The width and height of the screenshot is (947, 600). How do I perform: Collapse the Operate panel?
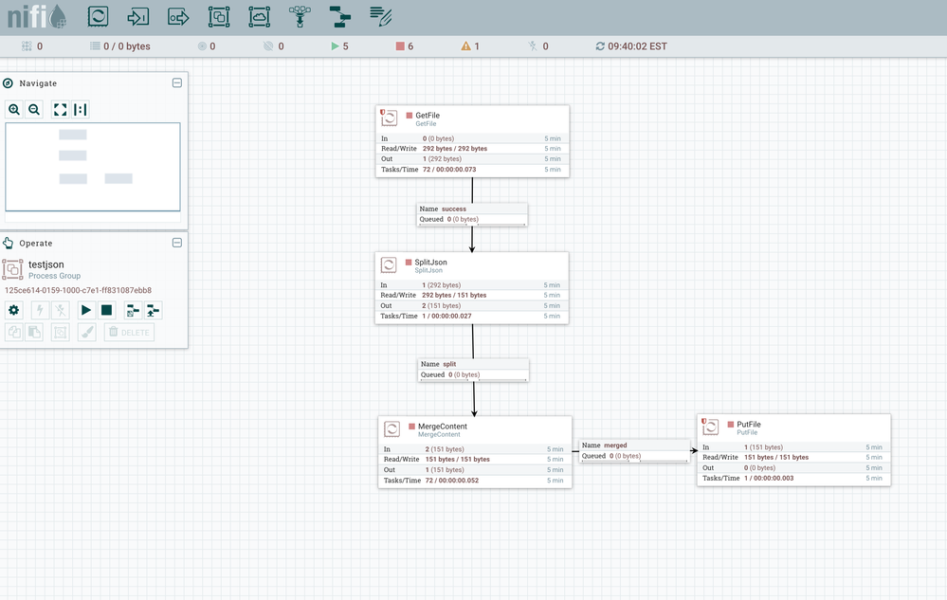tap(177, 243)
